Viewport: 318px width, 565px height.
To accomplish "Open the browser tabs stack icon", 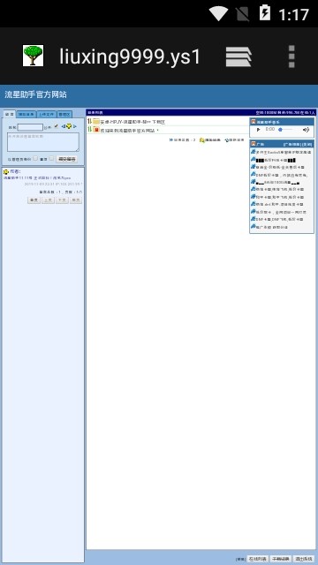I will tap(238, 56).
